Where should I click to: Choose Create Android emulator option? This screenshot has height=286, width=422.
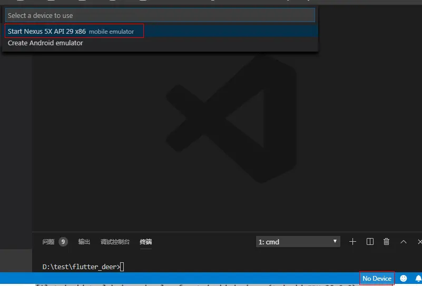point(160,43)
